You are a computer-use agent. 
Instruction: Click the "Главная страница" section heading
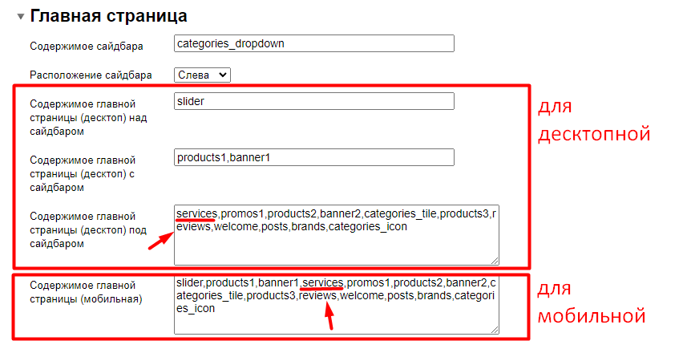tap(108, 15)
